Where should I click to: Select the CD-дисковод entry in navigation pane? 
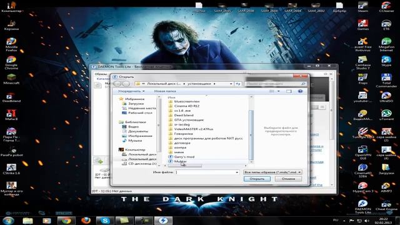coord(142,164)
